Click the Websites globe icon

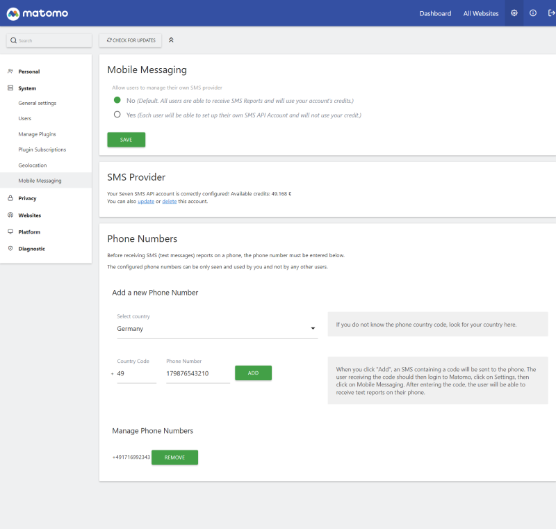point(12,215)
